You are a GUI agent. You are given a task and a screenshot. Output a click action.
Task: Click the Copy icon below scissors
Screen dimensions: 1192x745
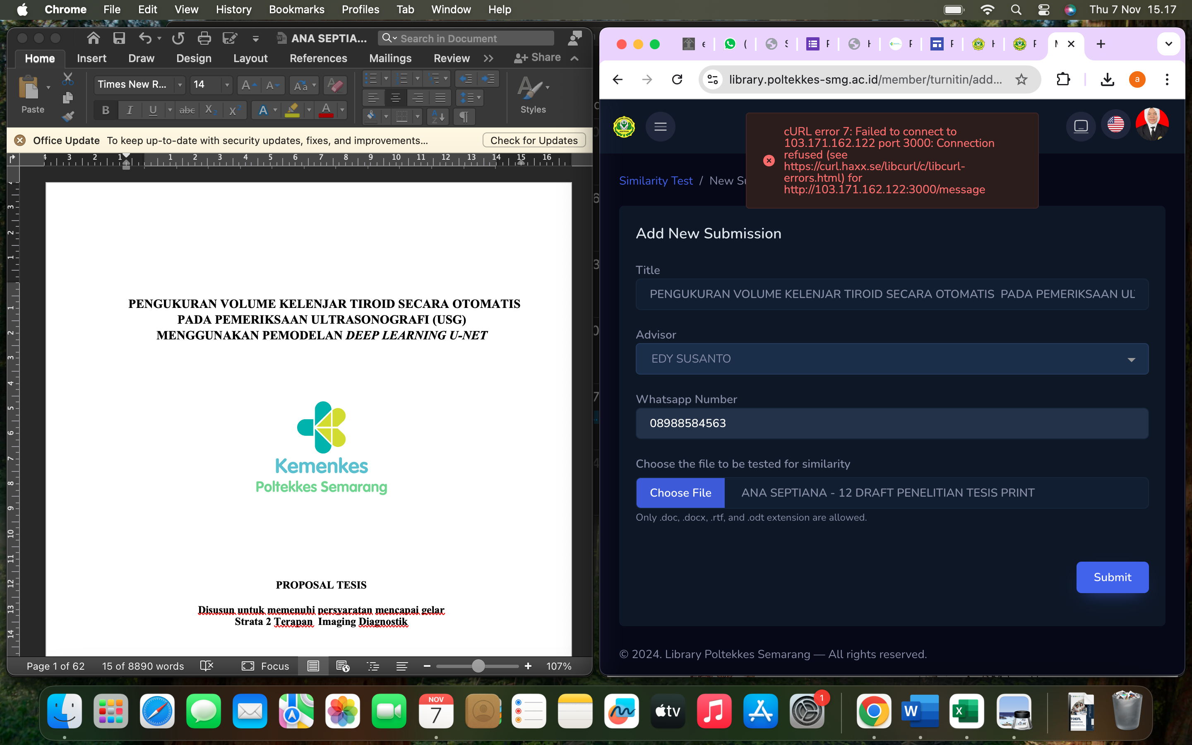tap(68, 98)
